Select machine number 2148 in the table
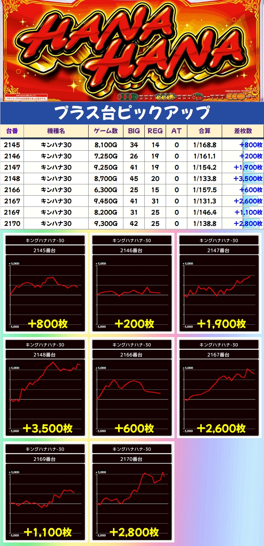Screen dimensions: 264x546 coord(12,179)
